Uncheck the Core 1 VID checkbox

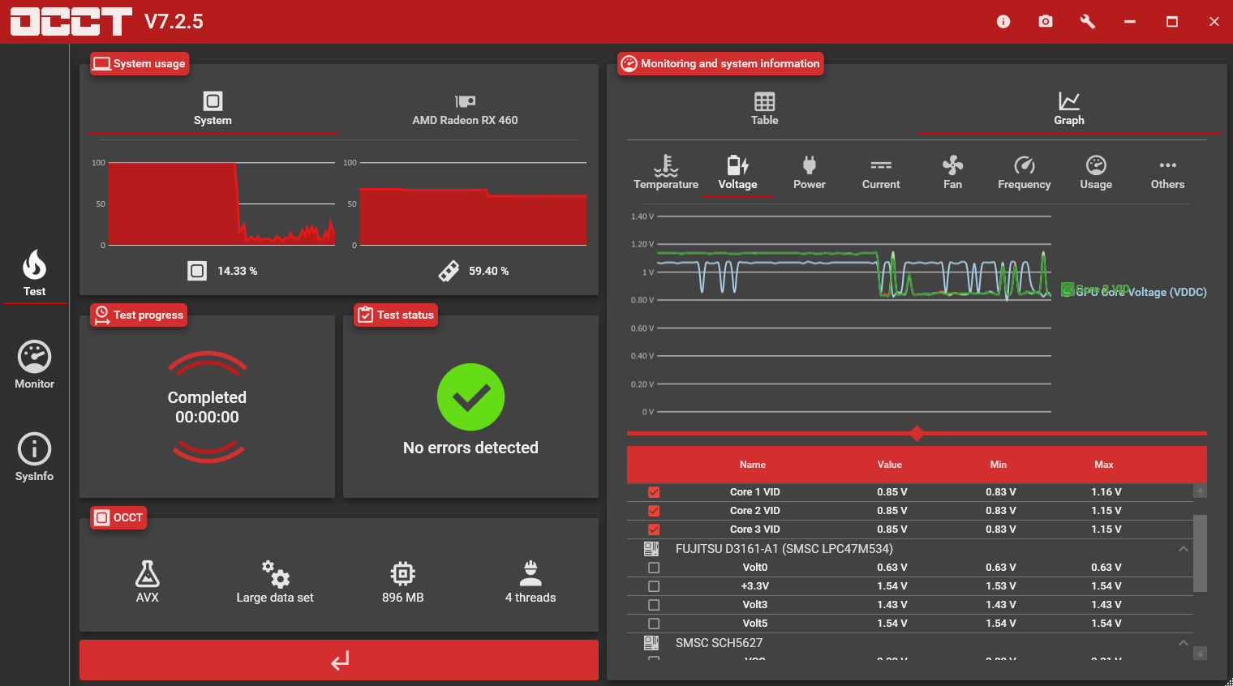pos(654,492)
